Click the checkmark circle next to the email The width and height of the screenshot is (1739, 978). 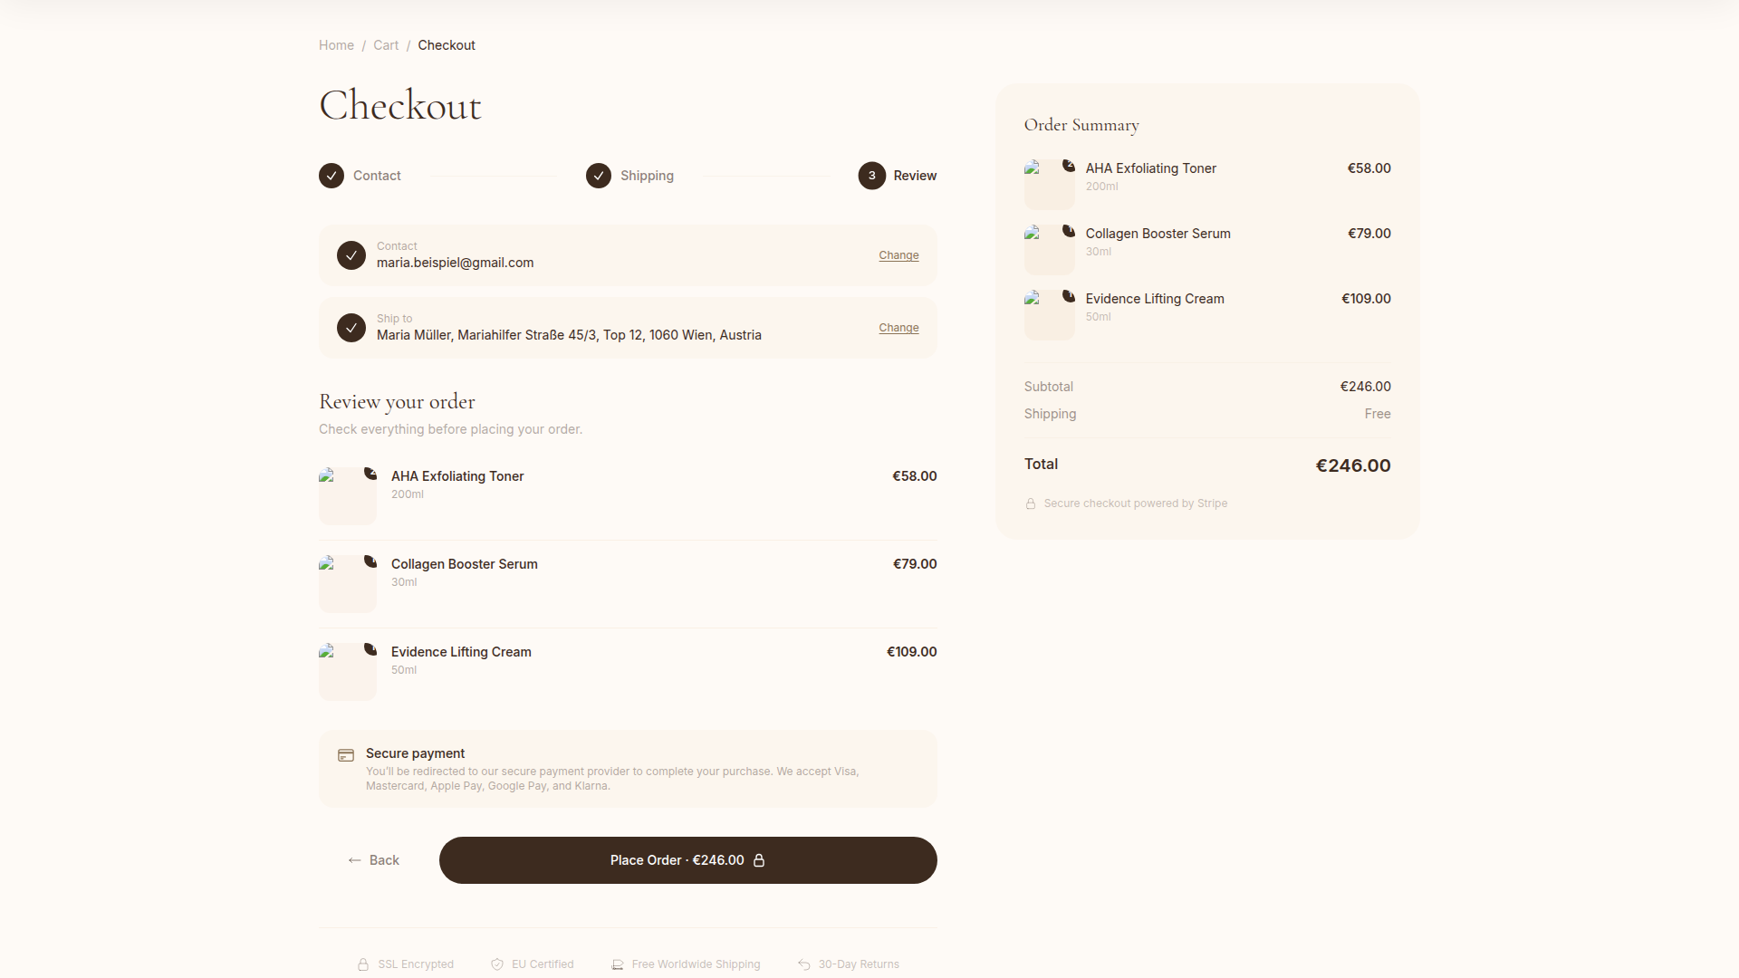point(351,255)
